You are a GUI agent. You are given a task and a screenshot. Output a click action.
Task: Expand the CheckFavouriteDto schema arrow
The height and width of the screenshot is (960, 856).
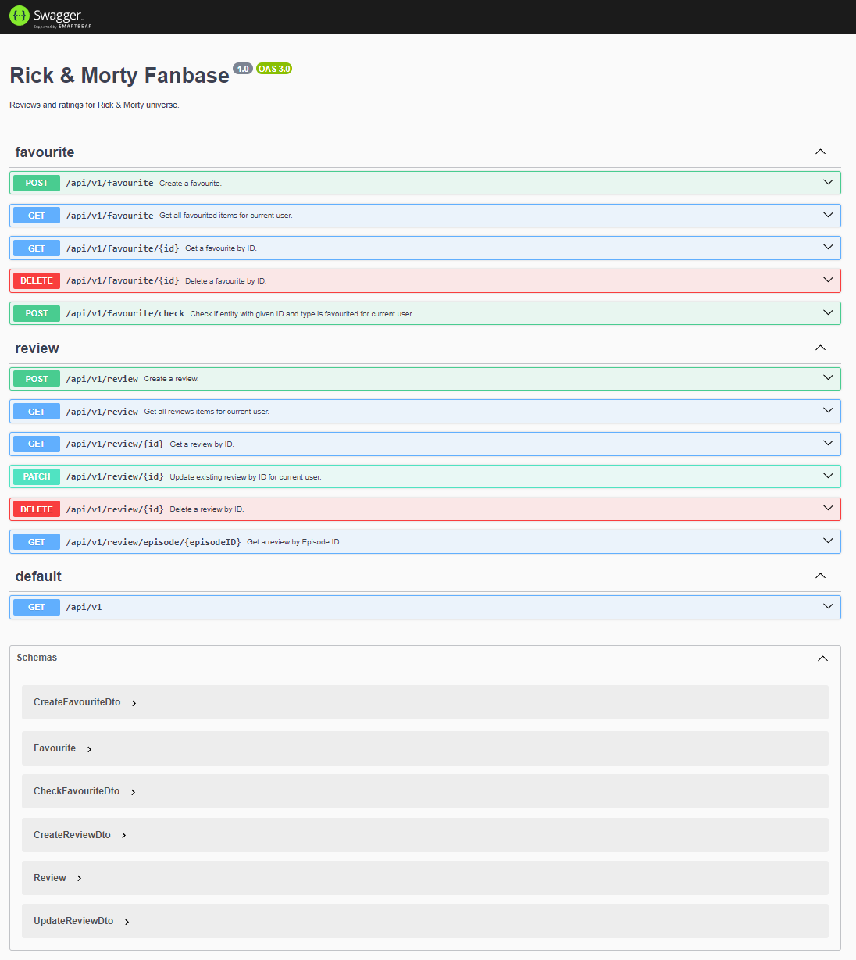(x=134, y=792)
